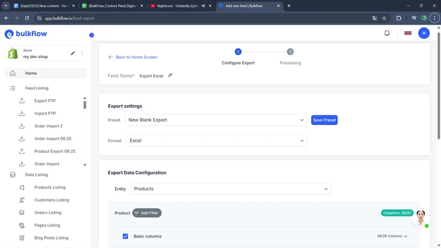Image resolution: width=441 pixels, height=248 pixels.
Task: Click the pencil icon beside Feed Name
Action: click(x=170, y=76)
